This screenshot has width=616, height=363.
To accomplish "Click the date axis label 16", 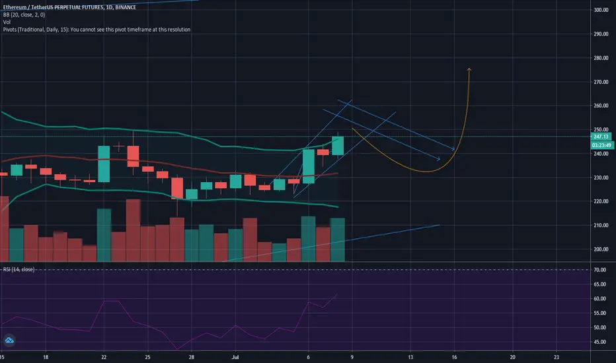I will [x=454, y=357].
